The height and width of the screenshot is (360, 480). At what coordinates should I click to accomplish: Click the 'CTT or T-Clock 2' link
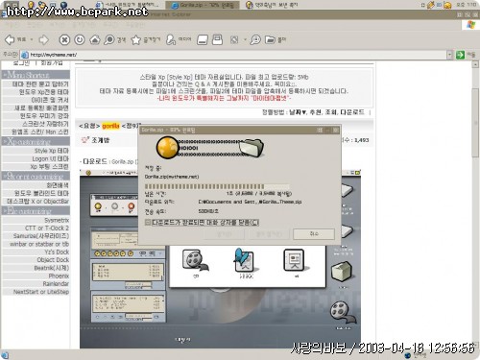click(x=47, y=228)
